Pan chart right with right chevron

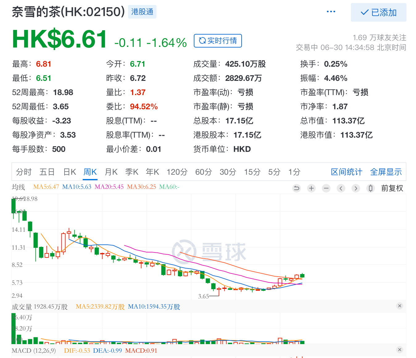coord(356,188)
